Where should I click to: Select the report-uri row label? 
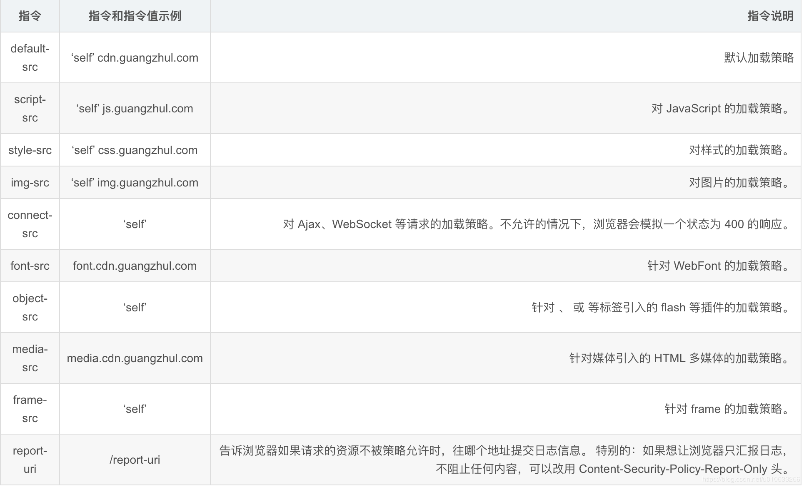[x=30, y=460]
